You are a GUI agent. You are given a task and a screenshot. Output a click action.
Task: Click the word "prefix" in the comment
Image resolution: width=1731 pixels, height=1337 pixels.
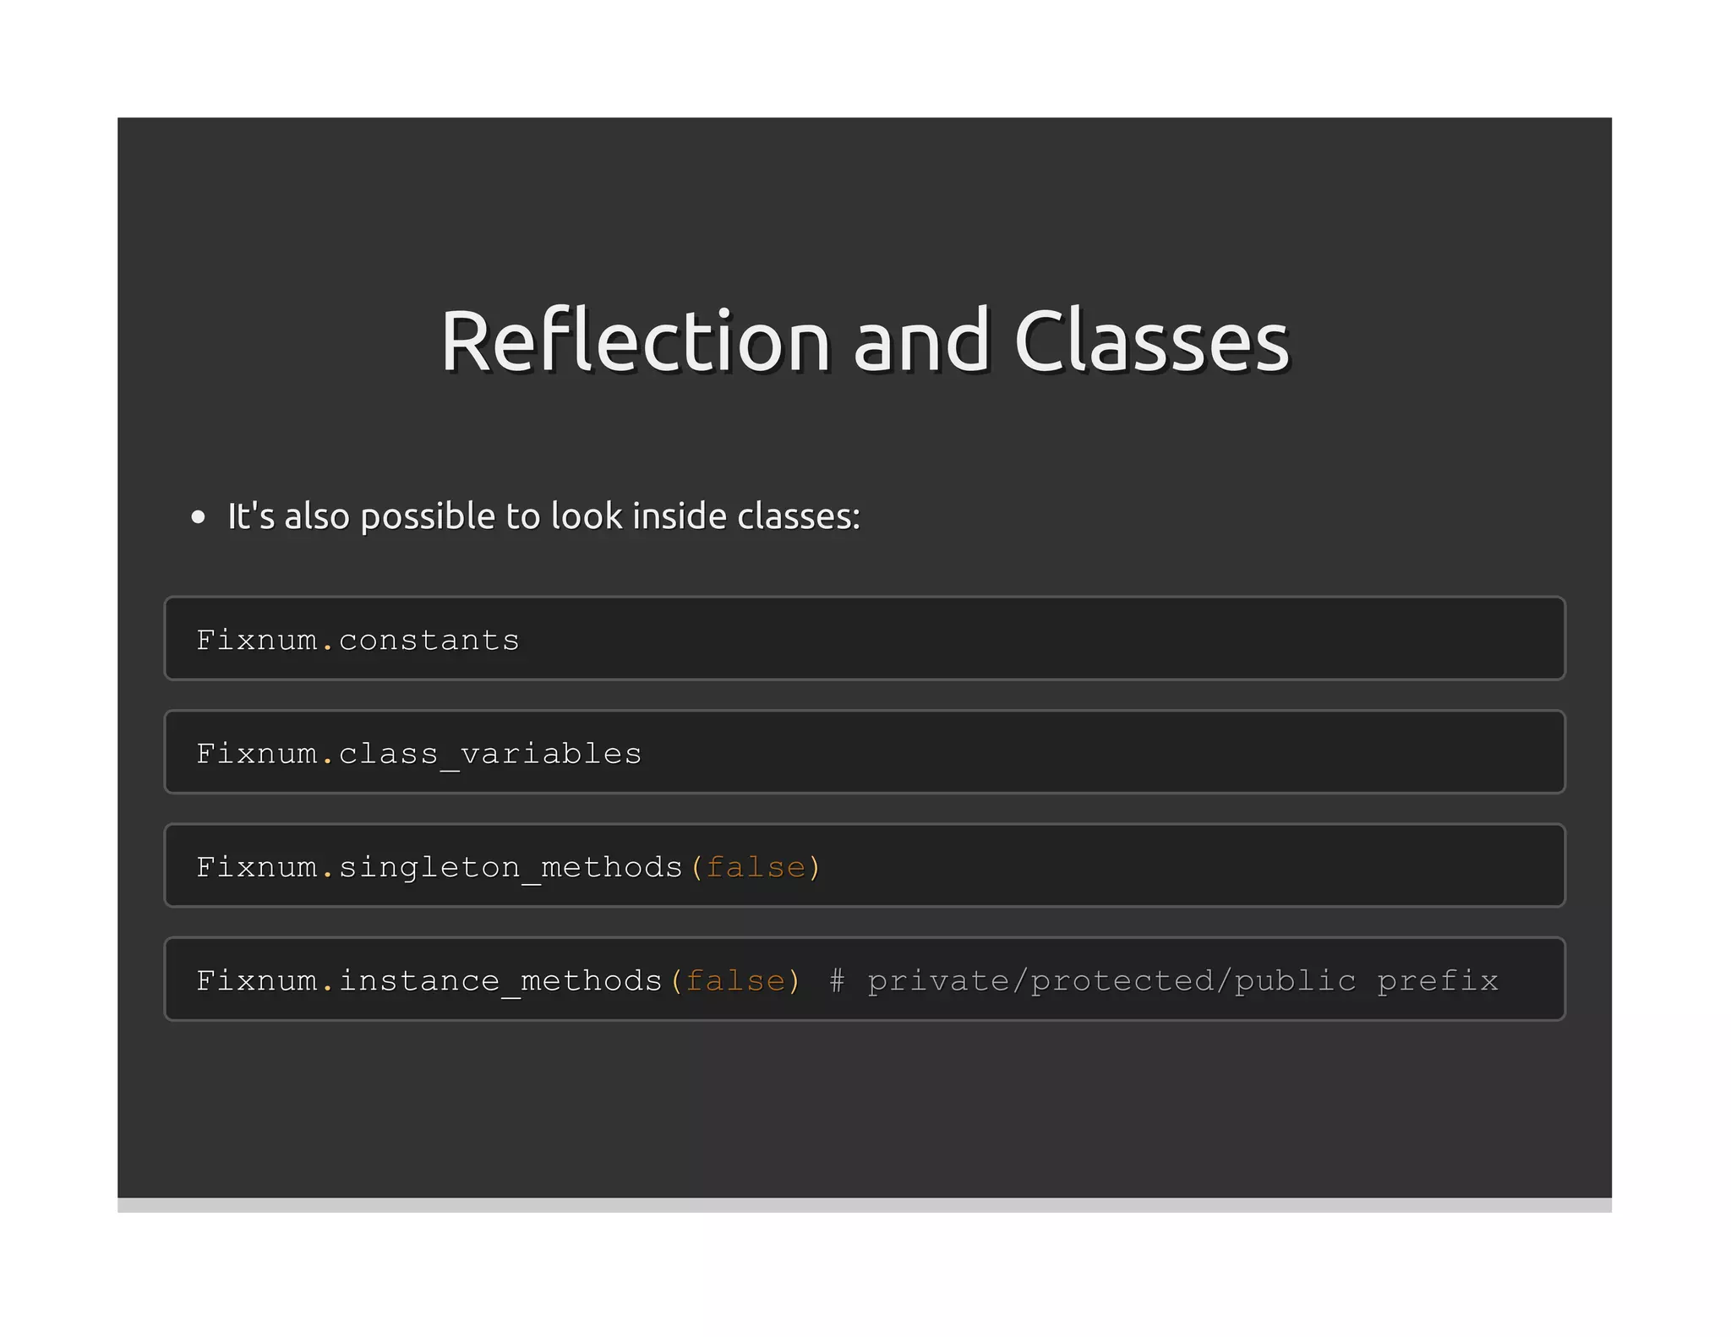[x=1437, y=980]
